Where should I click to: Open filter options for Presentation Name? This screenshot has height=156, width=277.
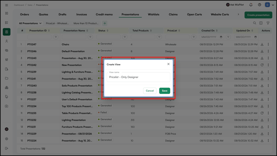point(90,37)
